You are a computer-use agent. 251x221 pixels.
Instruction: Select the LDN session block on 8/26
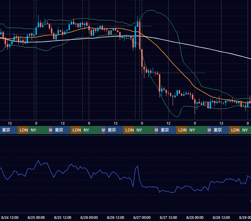(x=129, y=130)
